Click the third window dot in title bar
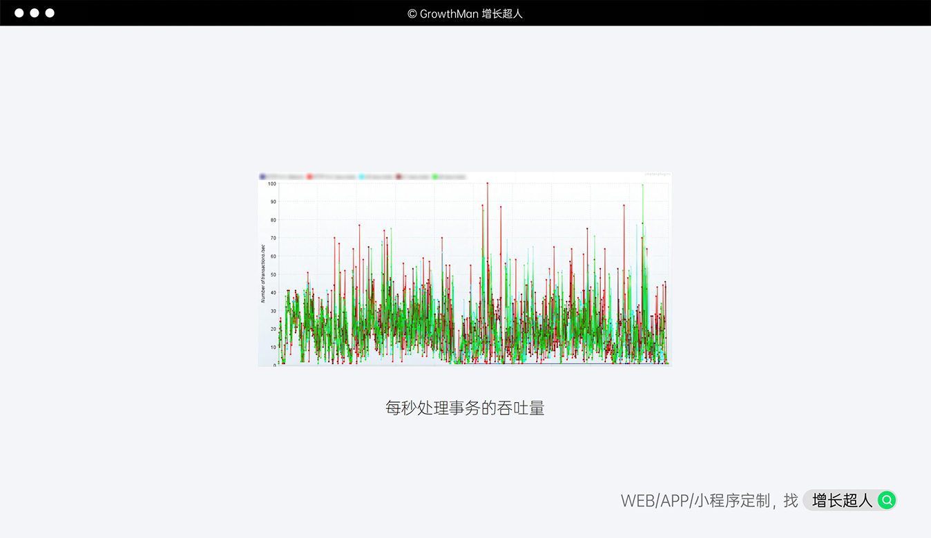931x538 pixels. click(50, 13)
